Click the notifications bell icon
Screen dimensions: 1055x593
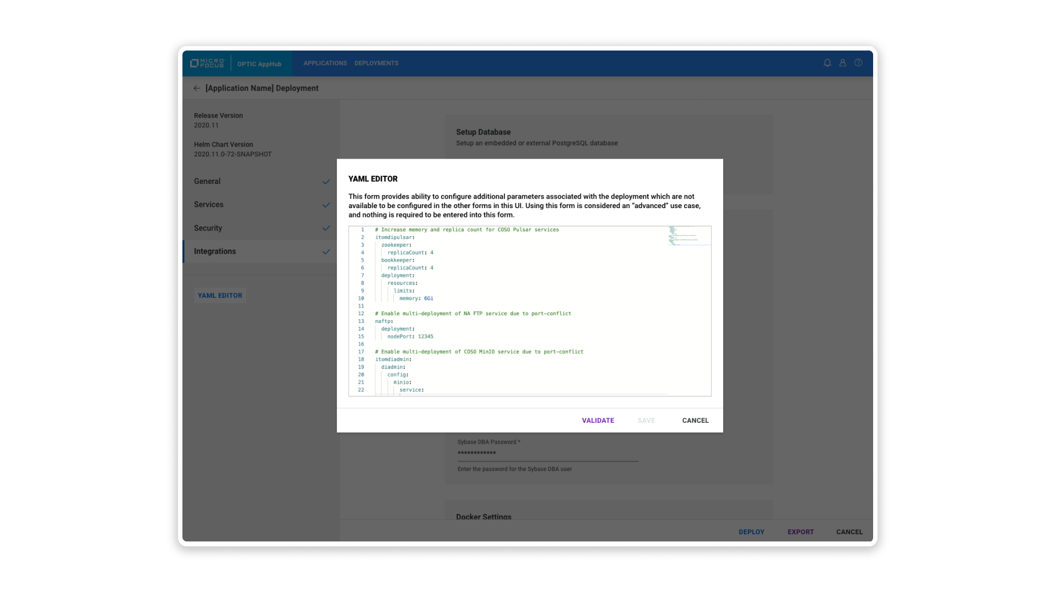coord(827,63)
